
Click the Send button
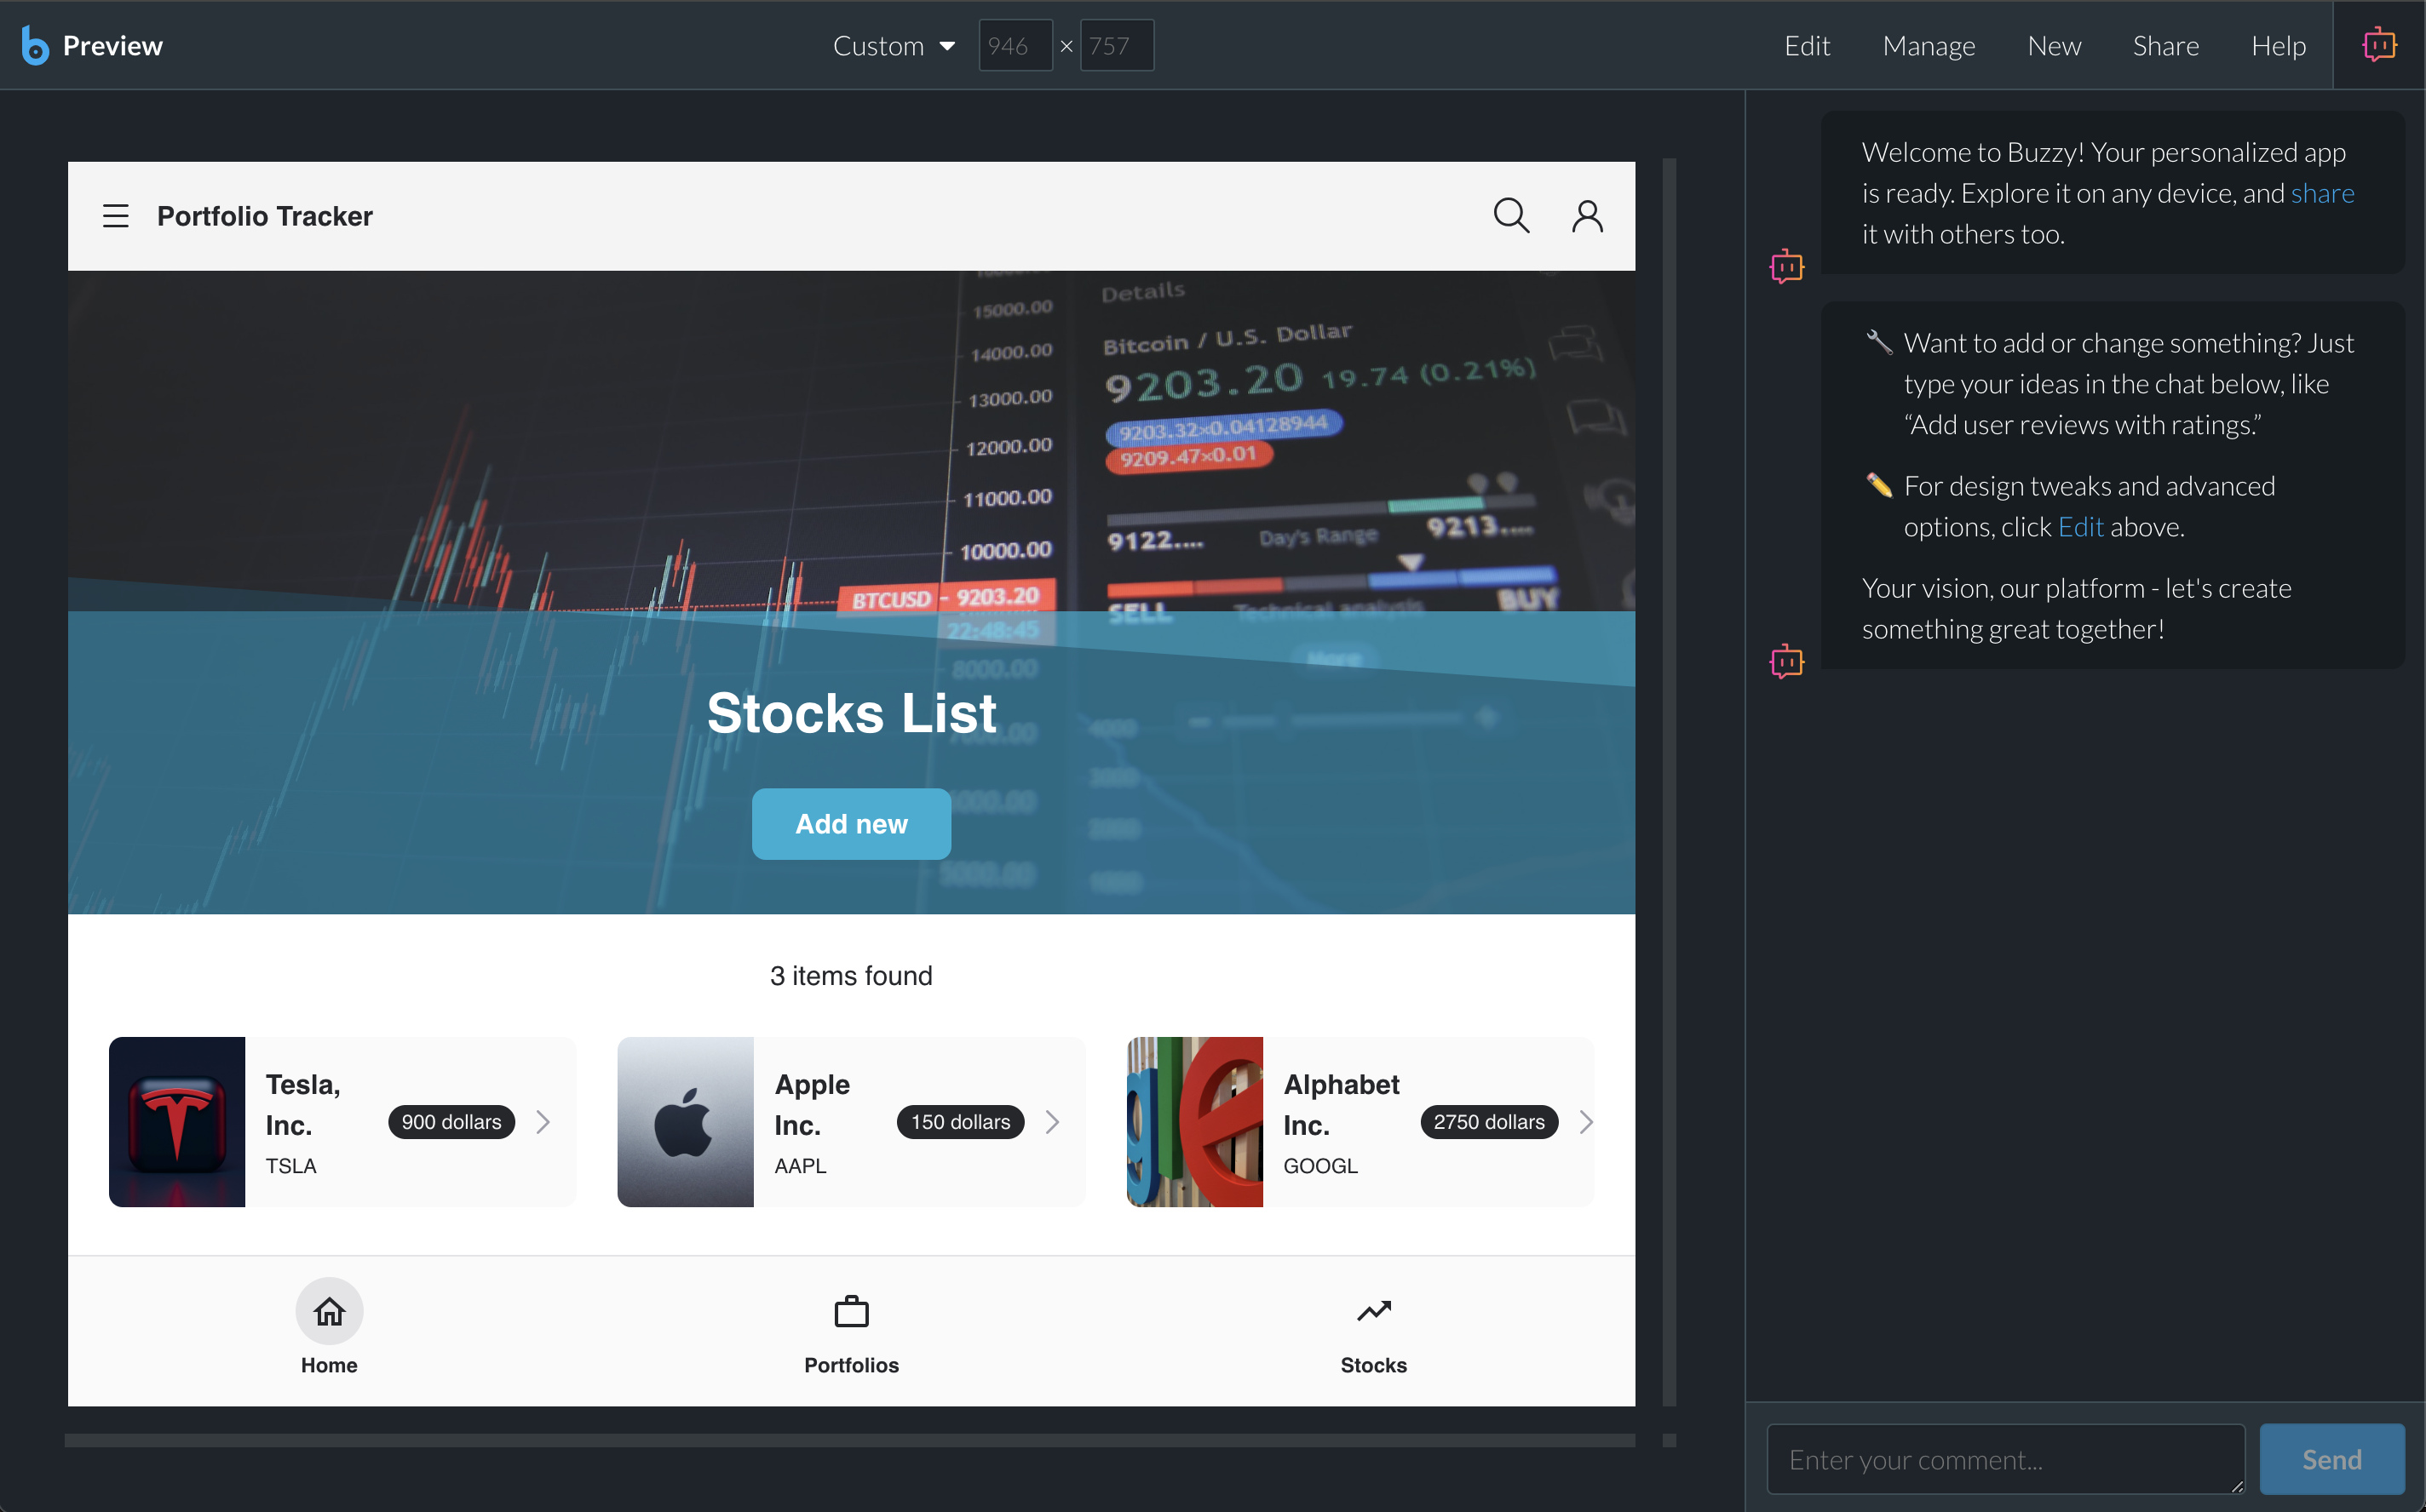(2332, 1459)
